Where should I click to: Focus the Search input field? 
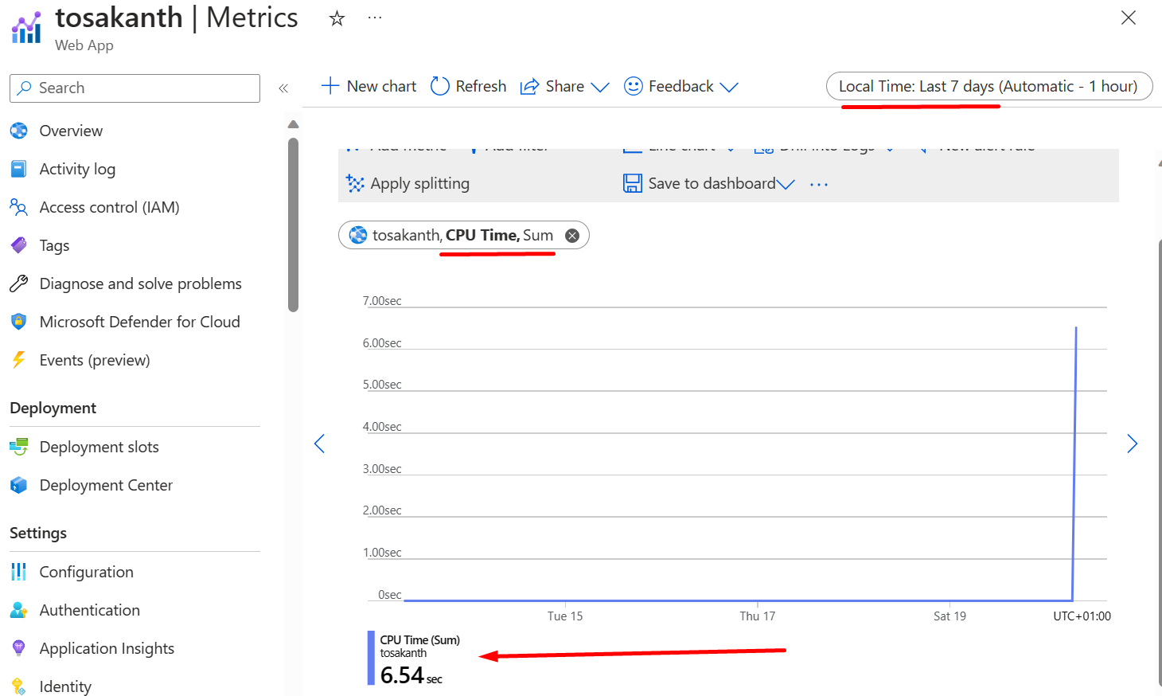[135, 88]
